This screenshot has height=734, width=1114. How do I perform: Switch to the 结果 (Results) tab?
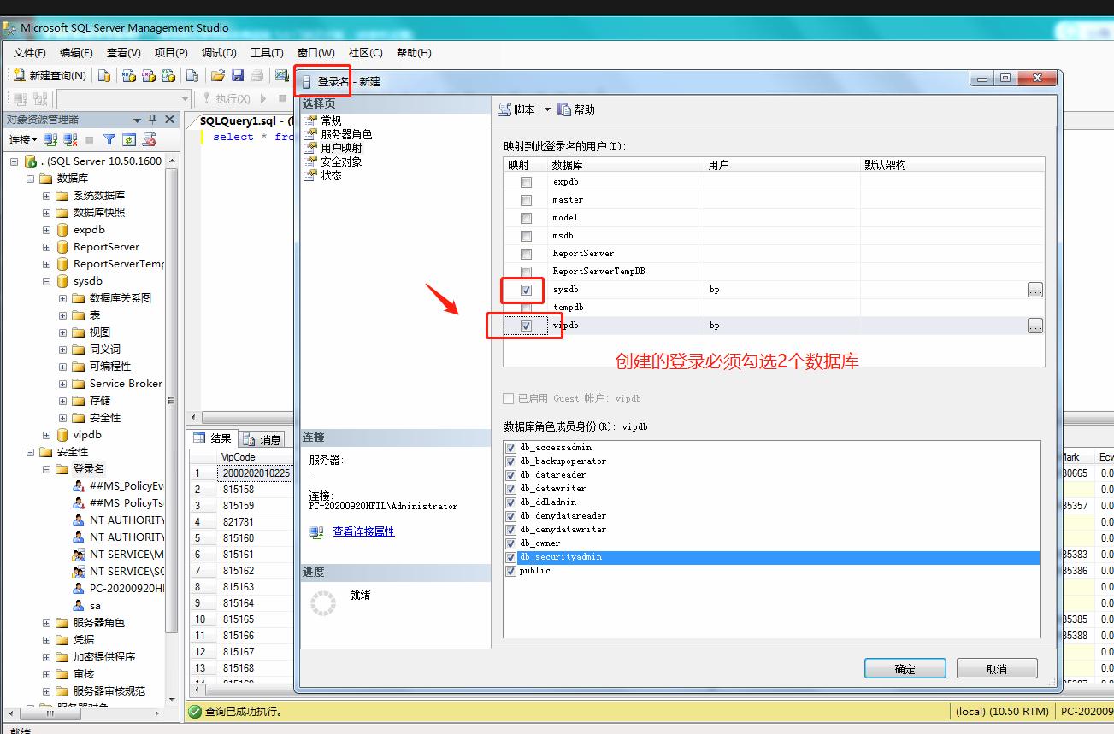(x=214, y=438)
